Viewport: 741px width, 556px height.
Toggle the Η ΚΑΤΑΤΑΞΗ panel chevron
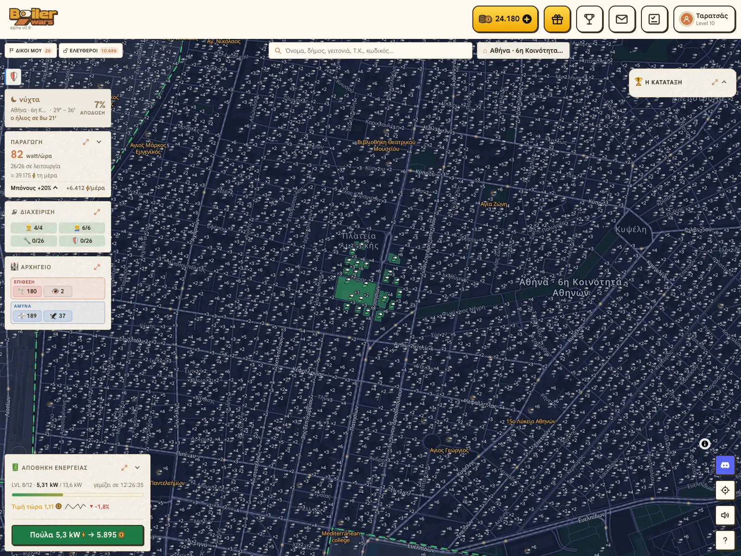pyautogui.click(x=724, y=82)
